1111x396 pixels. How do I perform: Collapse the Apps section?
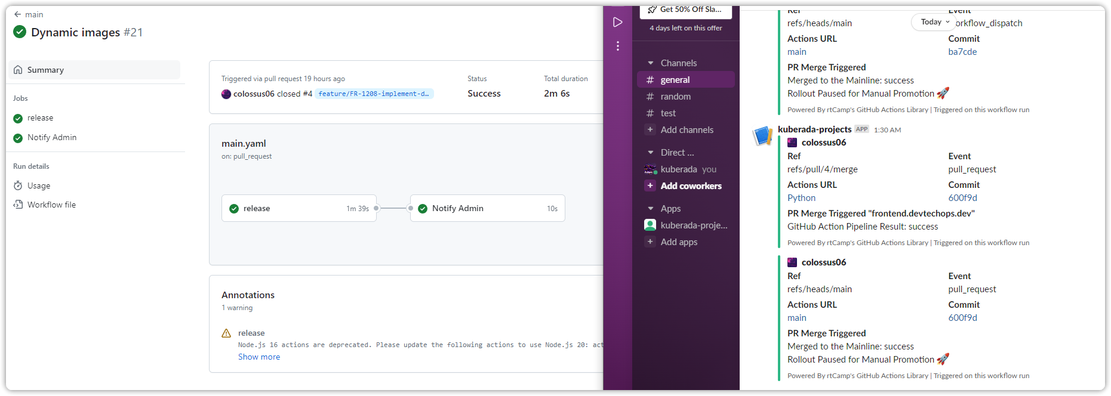[x=650, y=209]
